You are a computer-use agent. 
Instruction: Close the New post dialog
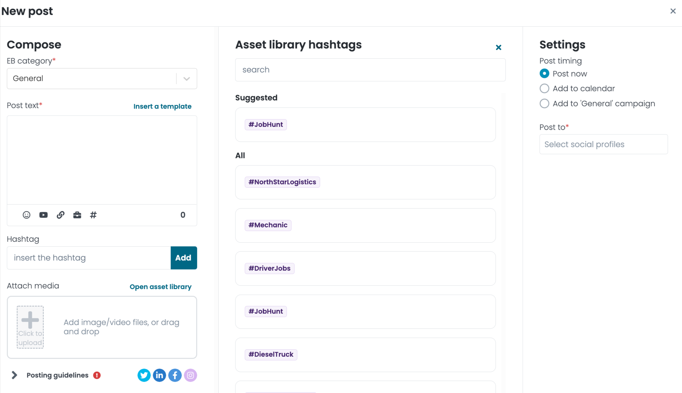point(673,11)
